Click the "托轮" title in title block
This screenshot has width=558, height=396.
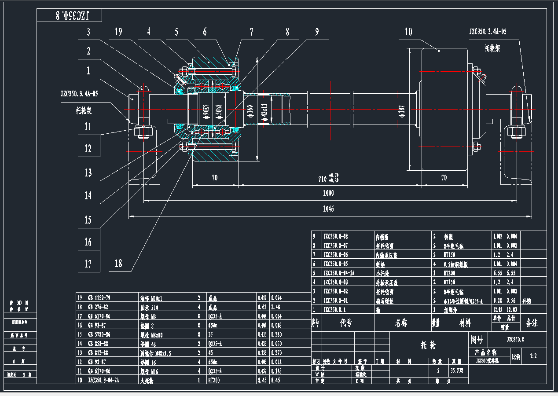427,345
